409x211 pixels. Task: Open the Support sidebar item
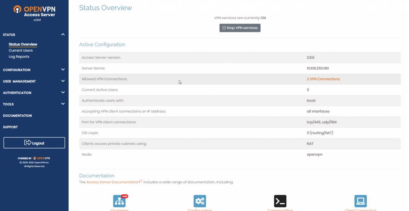click(x=10, y=127)
